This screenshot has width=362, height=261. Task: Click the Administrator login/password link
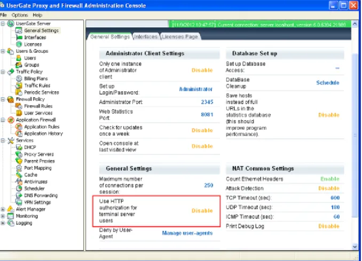[x=196, y=89]
